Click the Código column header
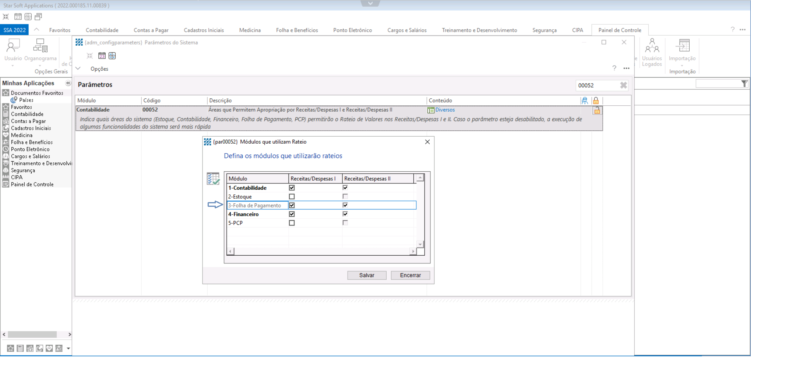Screen dimensions: 789x368 174,101
